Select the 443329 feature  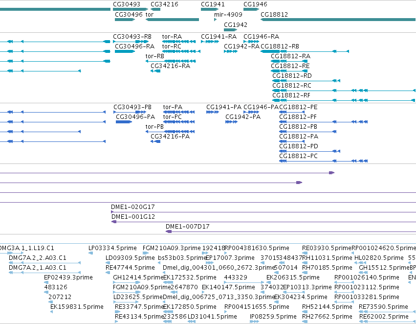click(x=244, y=282)
